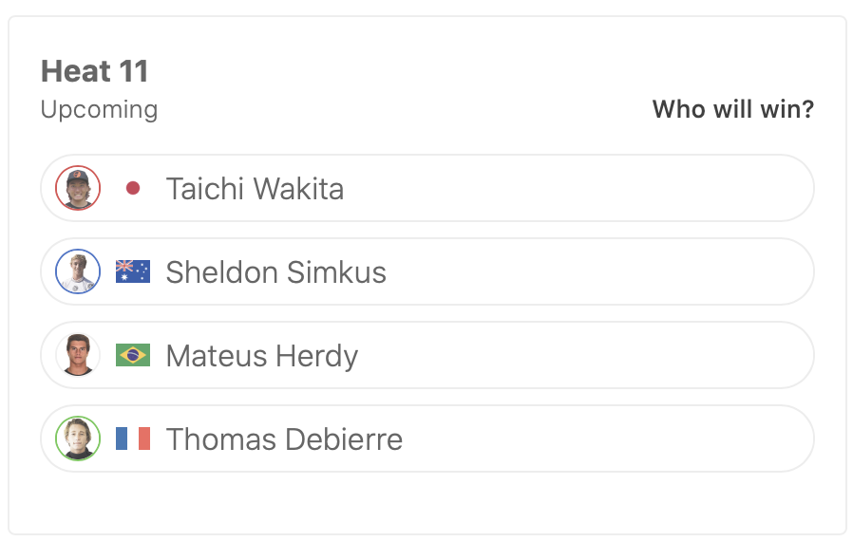Click Mateus Herdy's avatar photo
Image resolution: width=853 pixels, height=541 pixels.
click(78, 355)
